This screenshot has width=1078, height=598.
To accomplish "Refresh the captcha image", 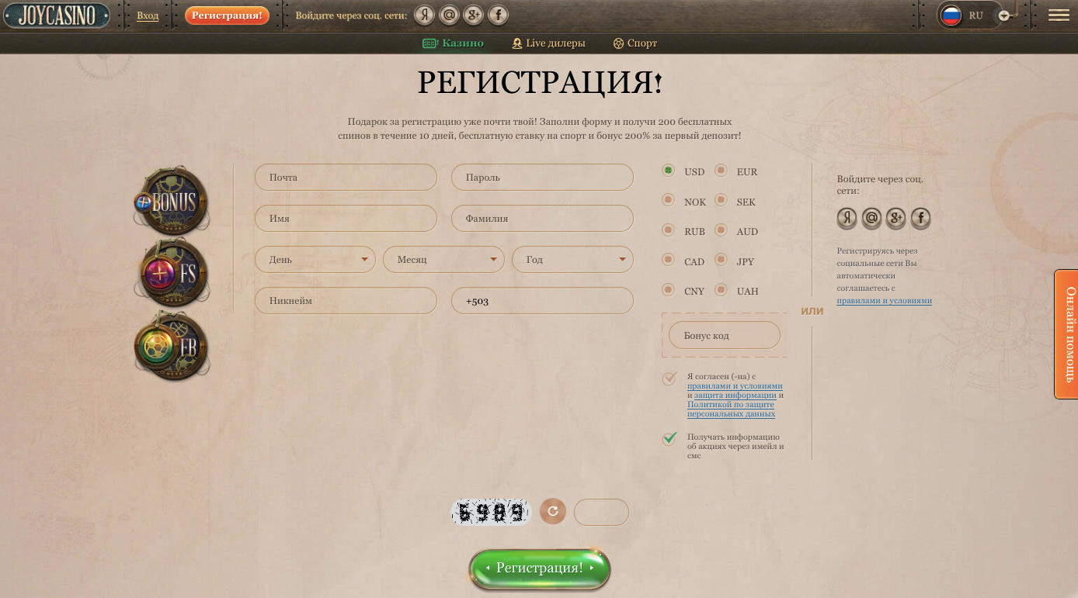I will coord(552,511).
